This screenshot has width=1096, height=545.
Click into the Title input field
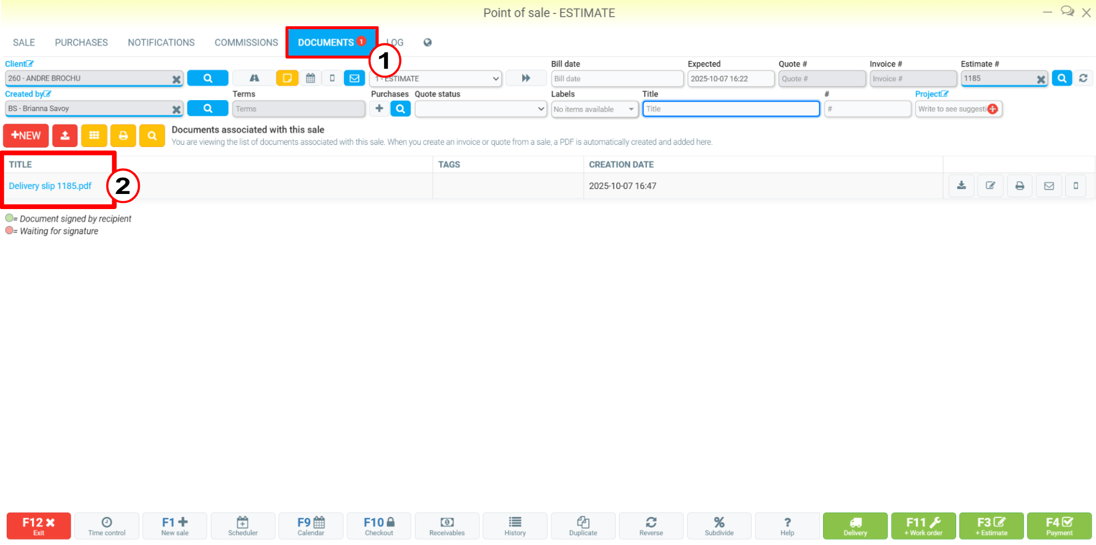pos(731,109)
